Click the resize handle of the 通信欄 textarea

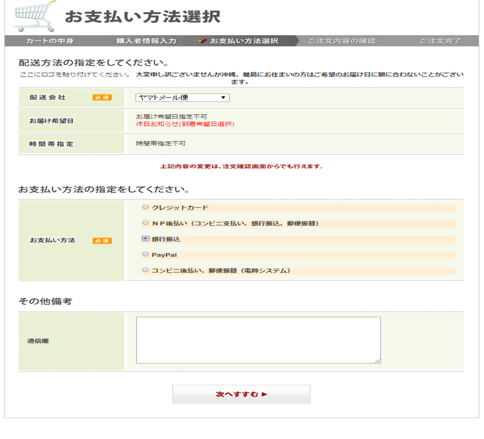click(378, 361)
